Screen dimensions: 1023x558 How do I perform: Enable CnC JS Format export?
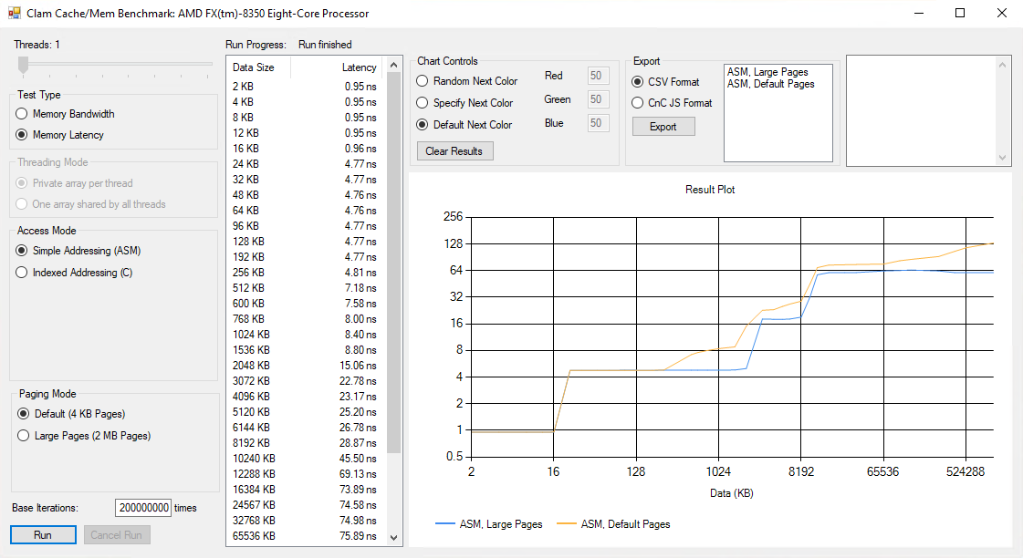636,102
